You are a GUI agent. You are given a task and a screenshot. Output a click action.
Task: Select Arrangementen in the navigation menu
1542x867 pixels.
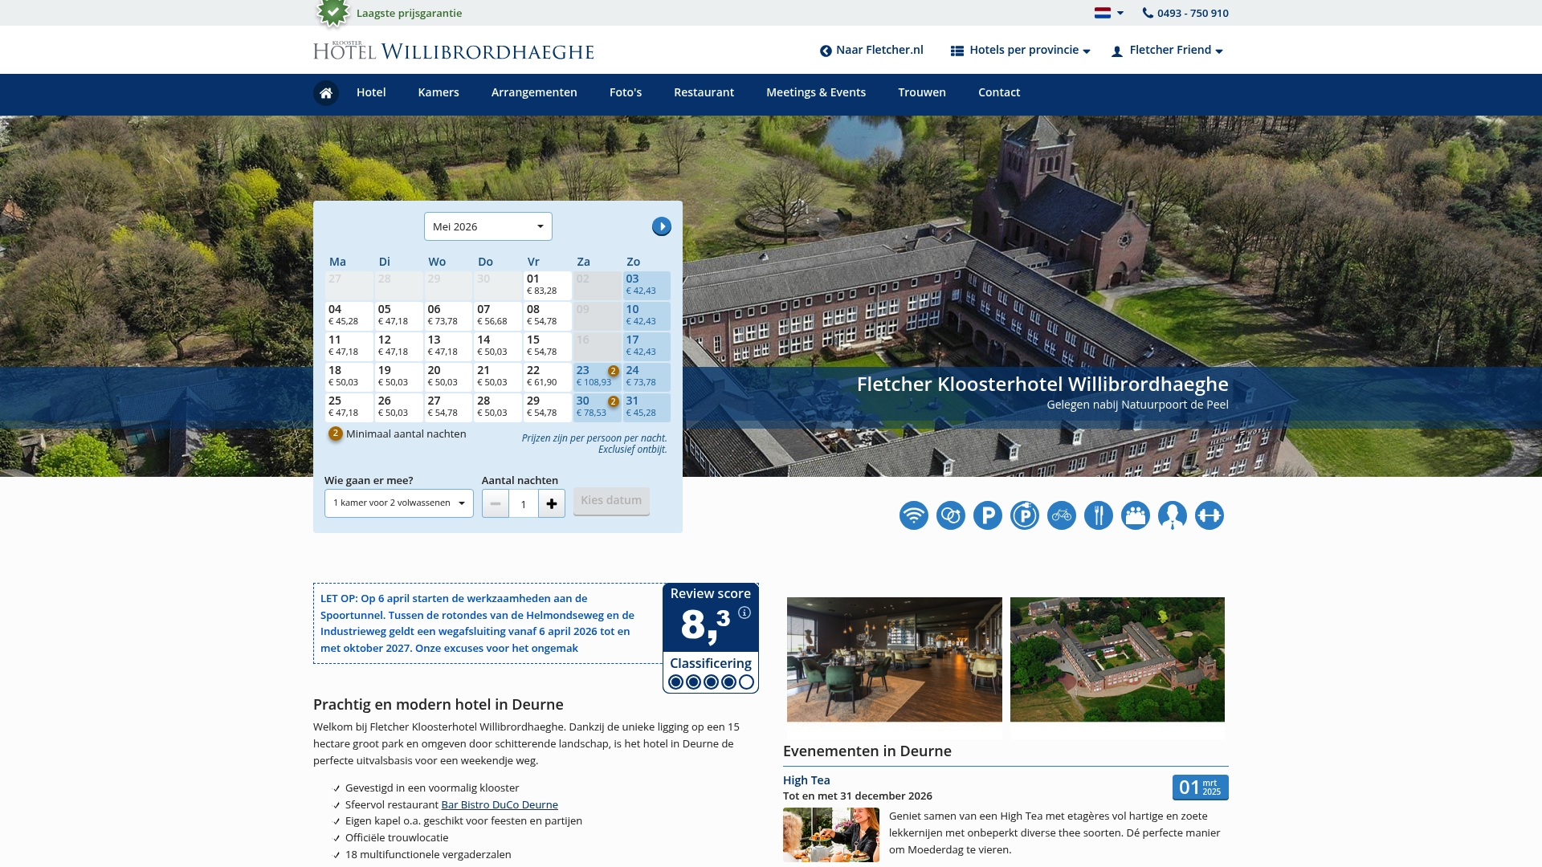(534, 92)
